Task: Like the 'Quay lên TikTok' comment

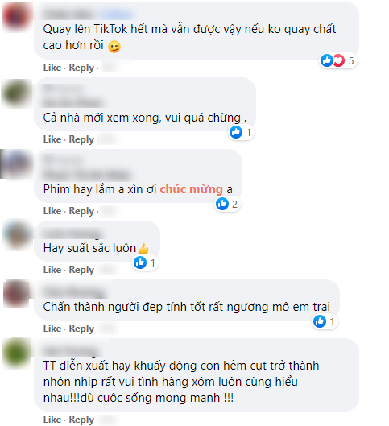Action: 52,68
